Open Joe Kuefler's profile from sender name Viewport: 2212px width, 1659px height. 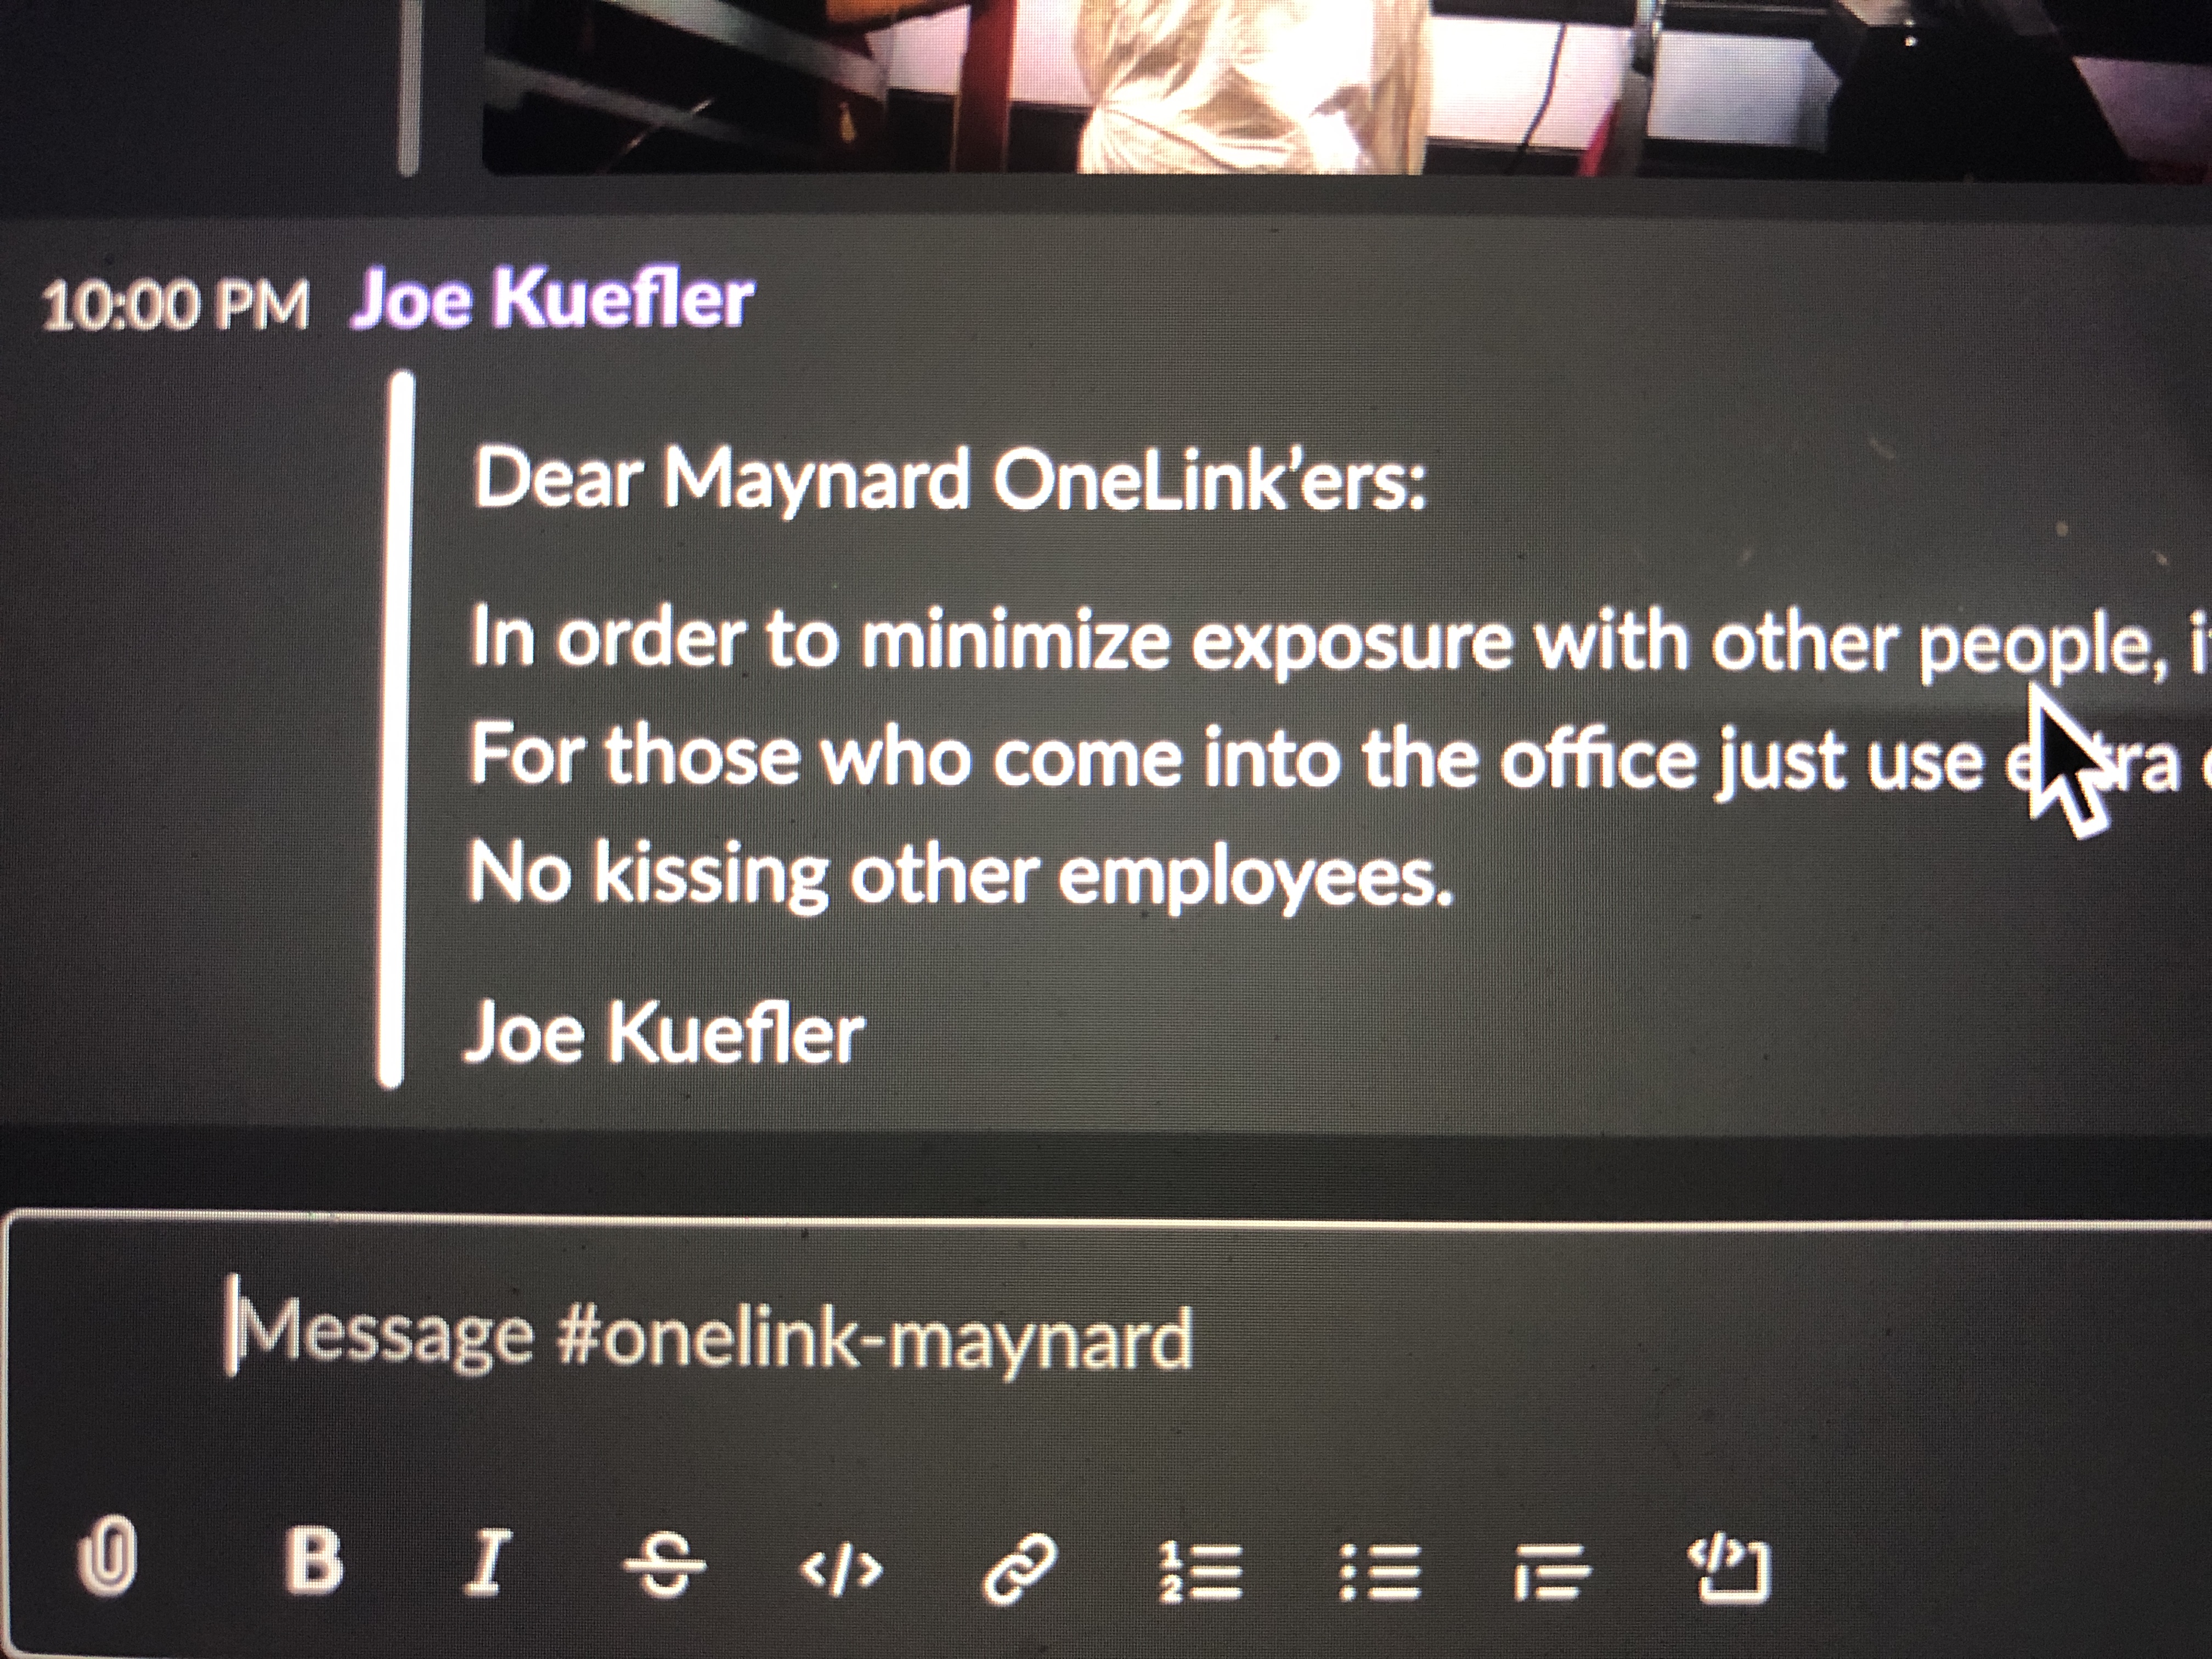(552, 299)
